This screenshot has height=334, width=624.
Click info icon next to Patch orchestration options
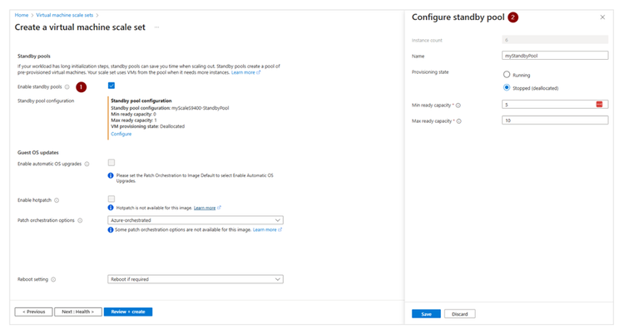[x=79, y=220]
